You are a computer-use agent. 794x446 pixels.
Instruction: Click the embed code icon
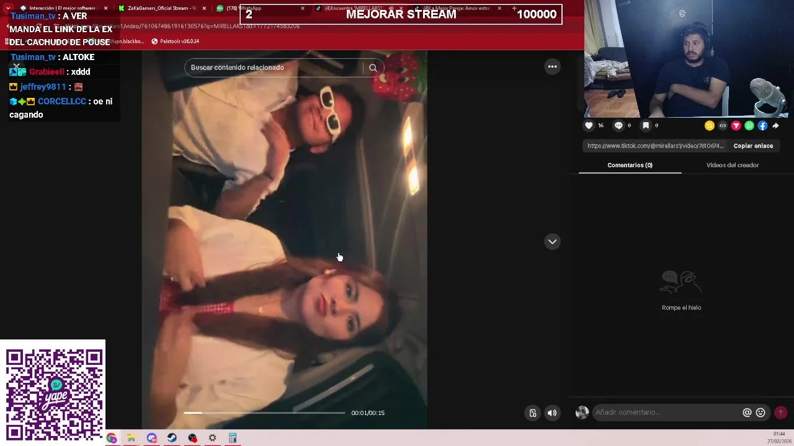(x=723, y=126)
